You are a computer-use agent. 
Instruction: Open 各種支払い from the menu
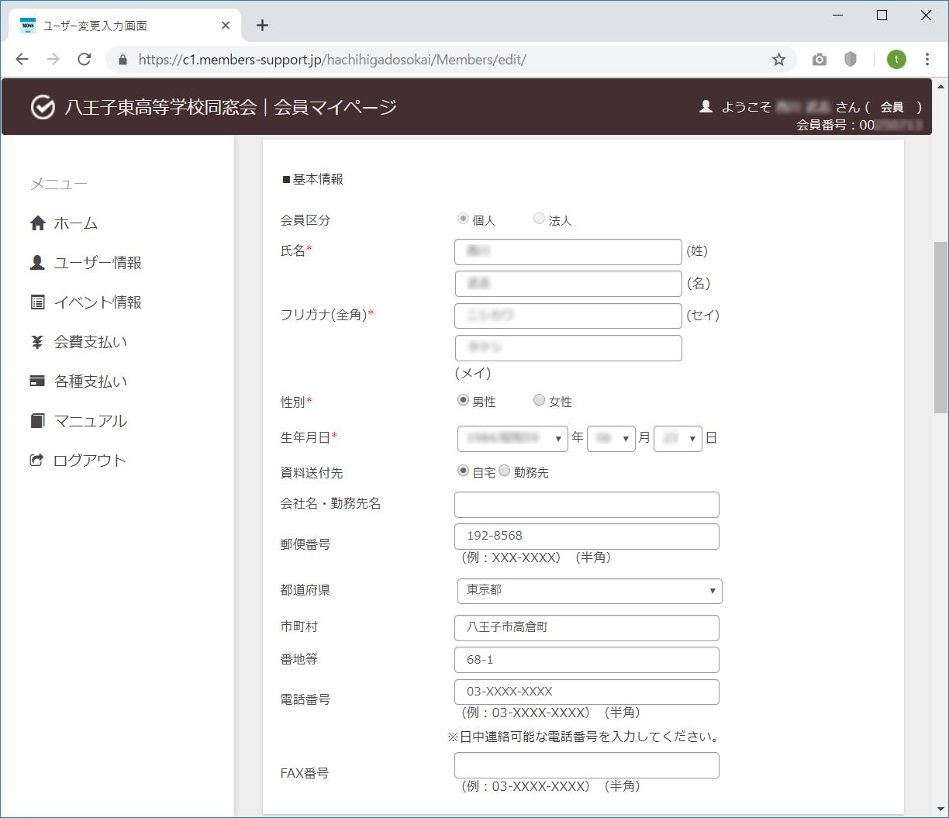(x=91, y=381)
